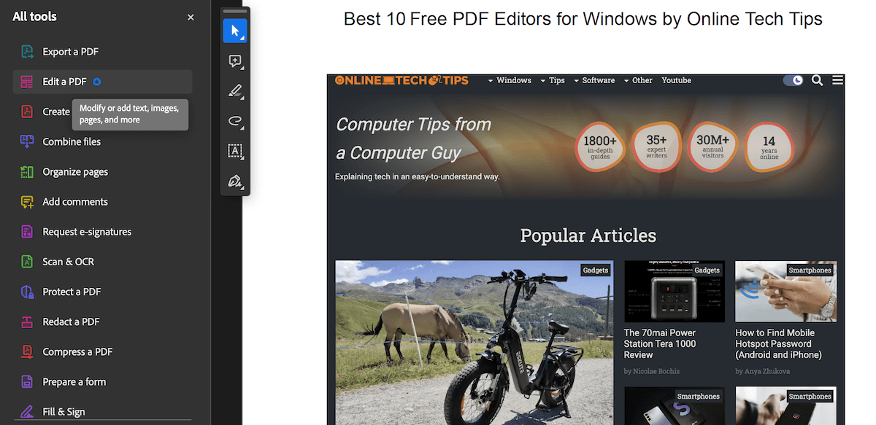Click the Combine files icon
Image resolution: width=876 pixels, height=425 pixels.
pos(27,141)
